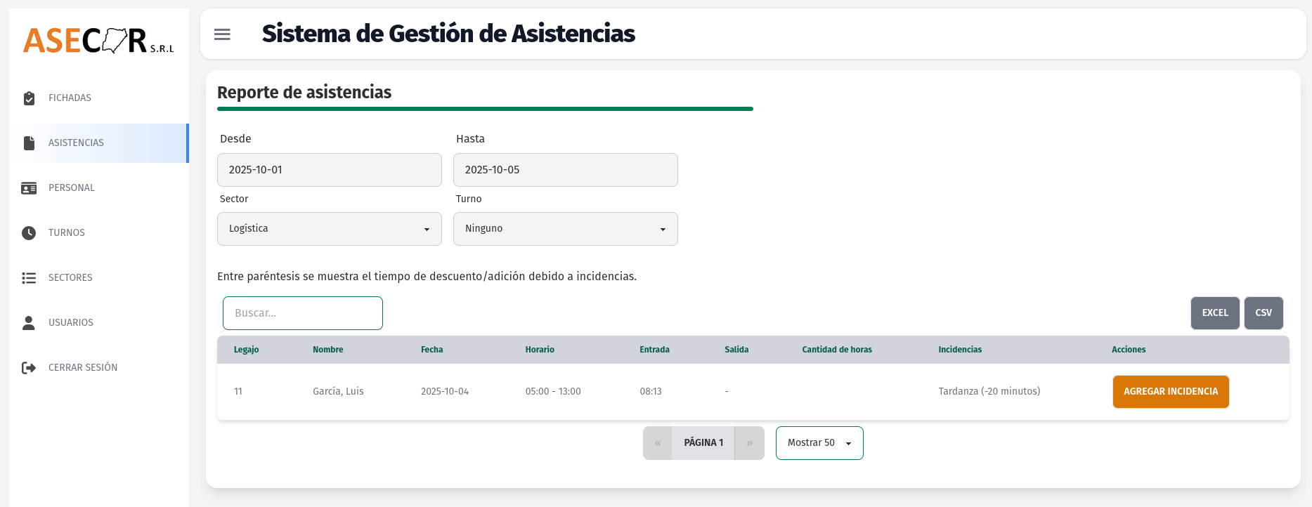Expand the Sector dropdown showing Logística

pos(330,229)
